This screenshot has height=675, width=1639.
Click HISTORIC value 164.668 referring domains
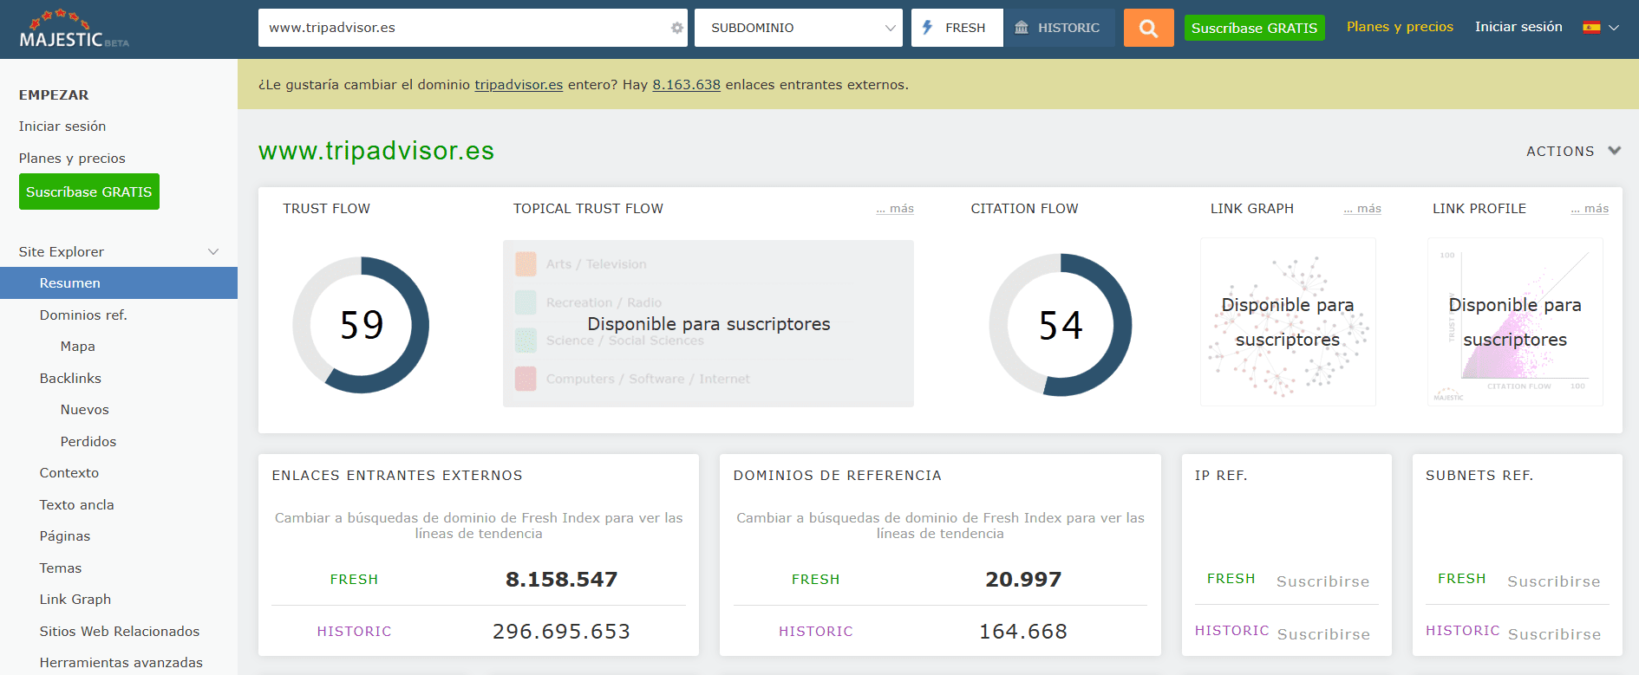pos(1023,632)
